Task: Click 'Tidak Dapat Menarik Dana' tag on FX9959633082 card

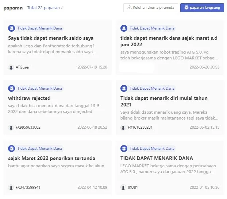Action: click(x=40, y=88)
